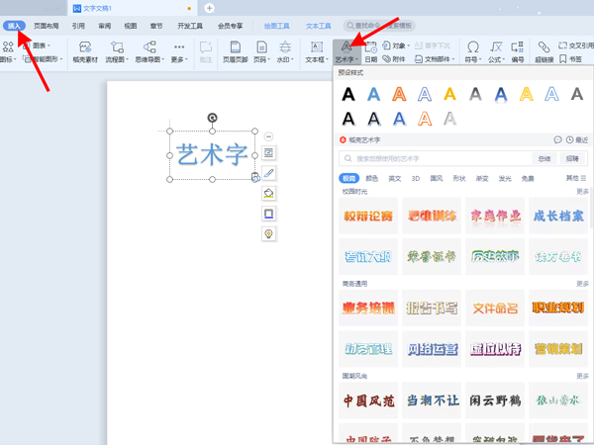Image resolution: width=594 pixels, height=445 pixels.
Task: Click the shape fill bucket floating icon
Action: pos(268,193)
